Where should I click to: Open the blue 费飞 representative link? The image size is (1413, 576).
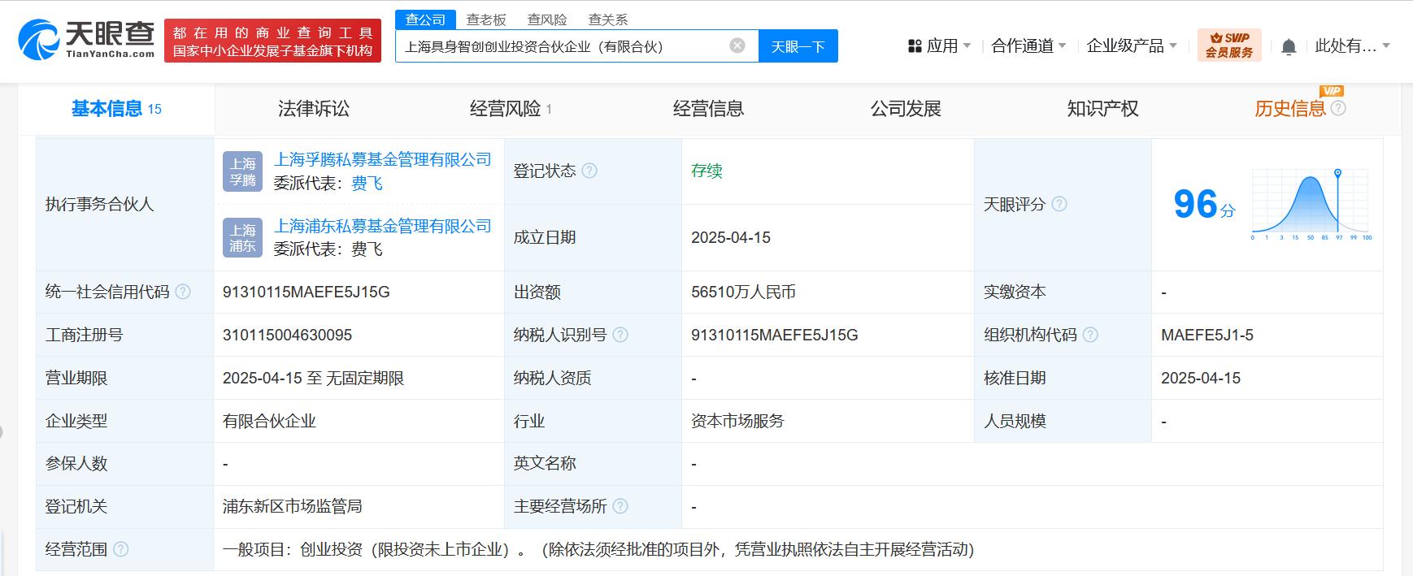pyautogui.click(x=367, y=184)
